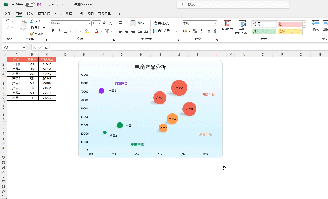Click the Phonetic guide (wén) icon
328x199 pixels.
tap(107, 31)
